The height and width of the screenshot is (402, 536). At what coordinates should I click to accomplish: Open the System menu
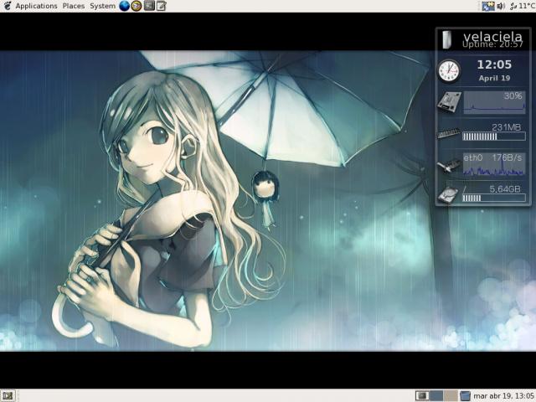pos(102,6)
